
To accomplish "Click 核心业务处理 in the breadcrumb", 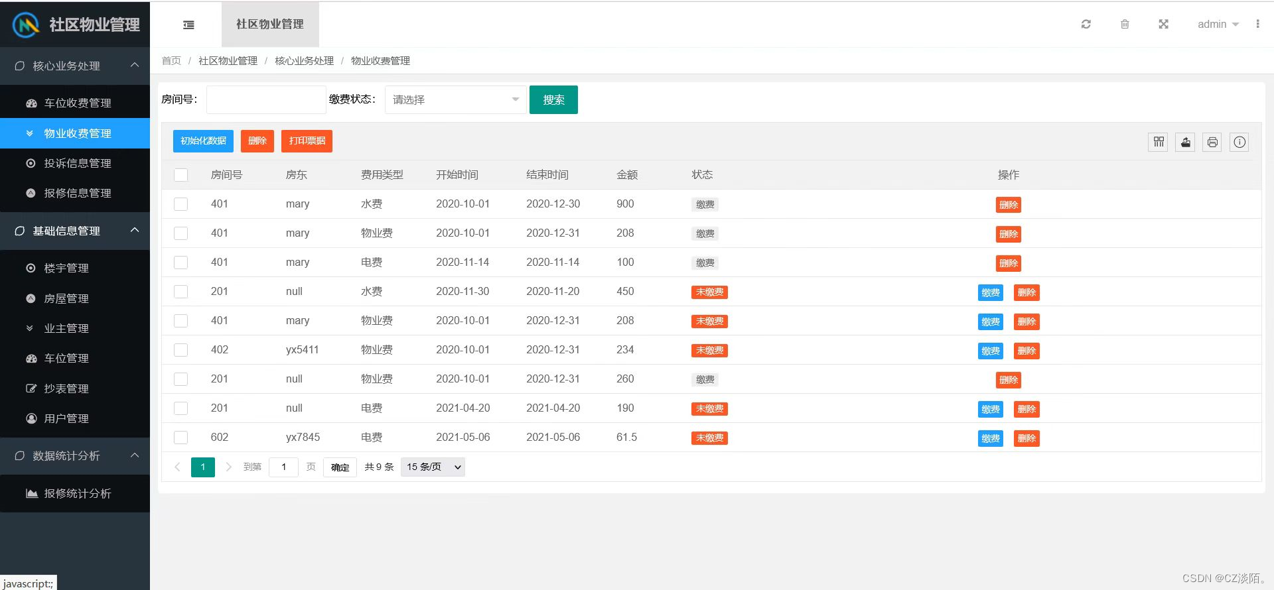I will [x=305, y=61].
